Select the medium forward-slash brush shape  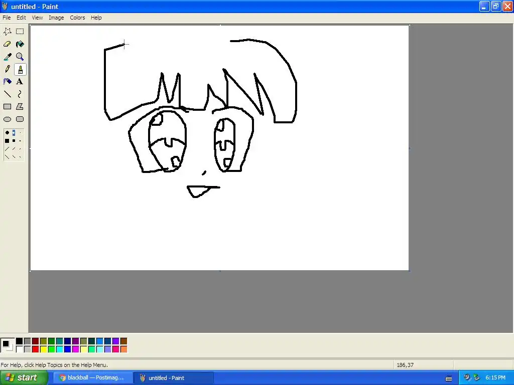[14, 149]
